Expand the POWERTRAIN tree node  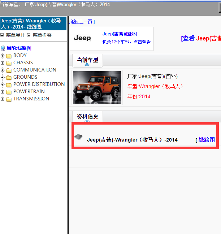coord(2,92)
